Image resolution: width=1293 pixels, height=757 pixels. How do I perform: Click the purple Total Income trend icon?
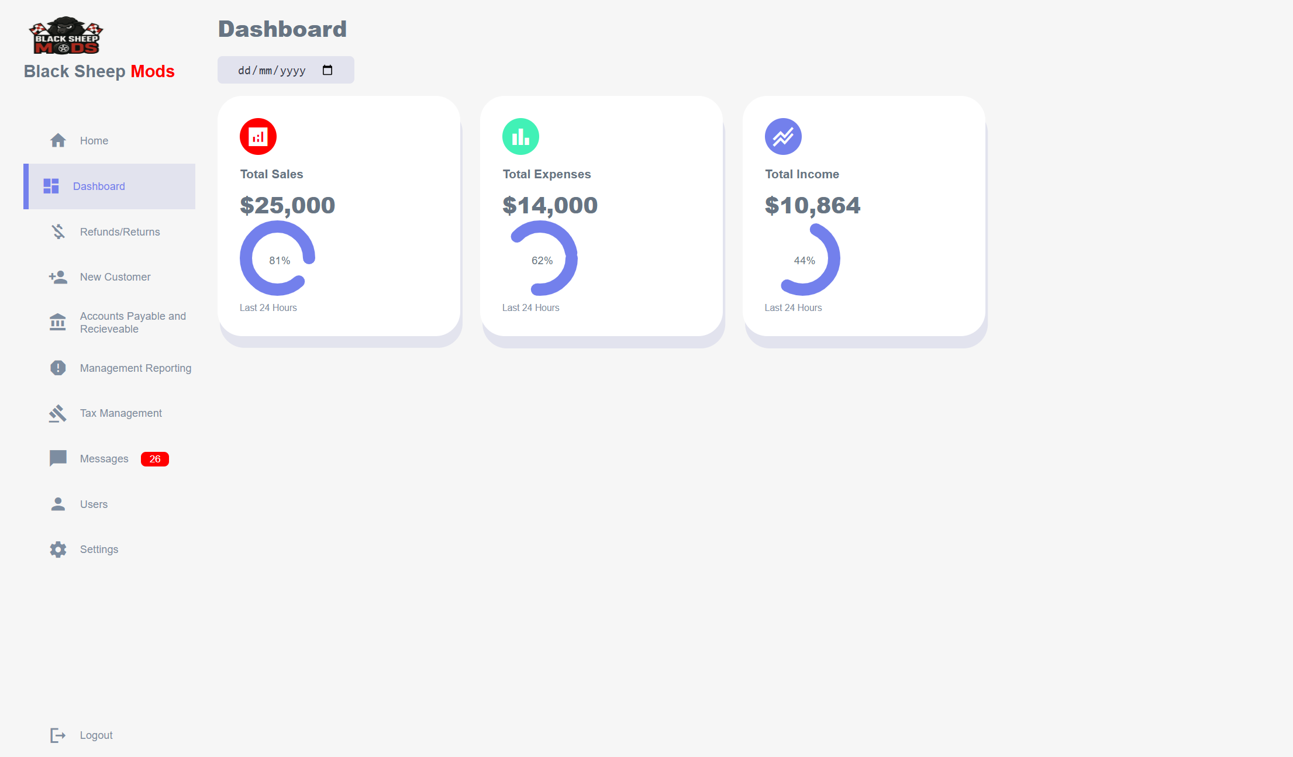point(783,137)
